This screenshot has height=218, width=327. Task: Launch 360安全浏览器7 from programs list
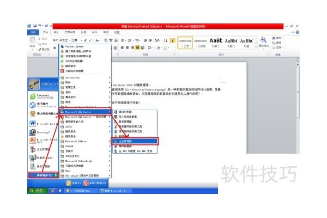tap(74, 61)
